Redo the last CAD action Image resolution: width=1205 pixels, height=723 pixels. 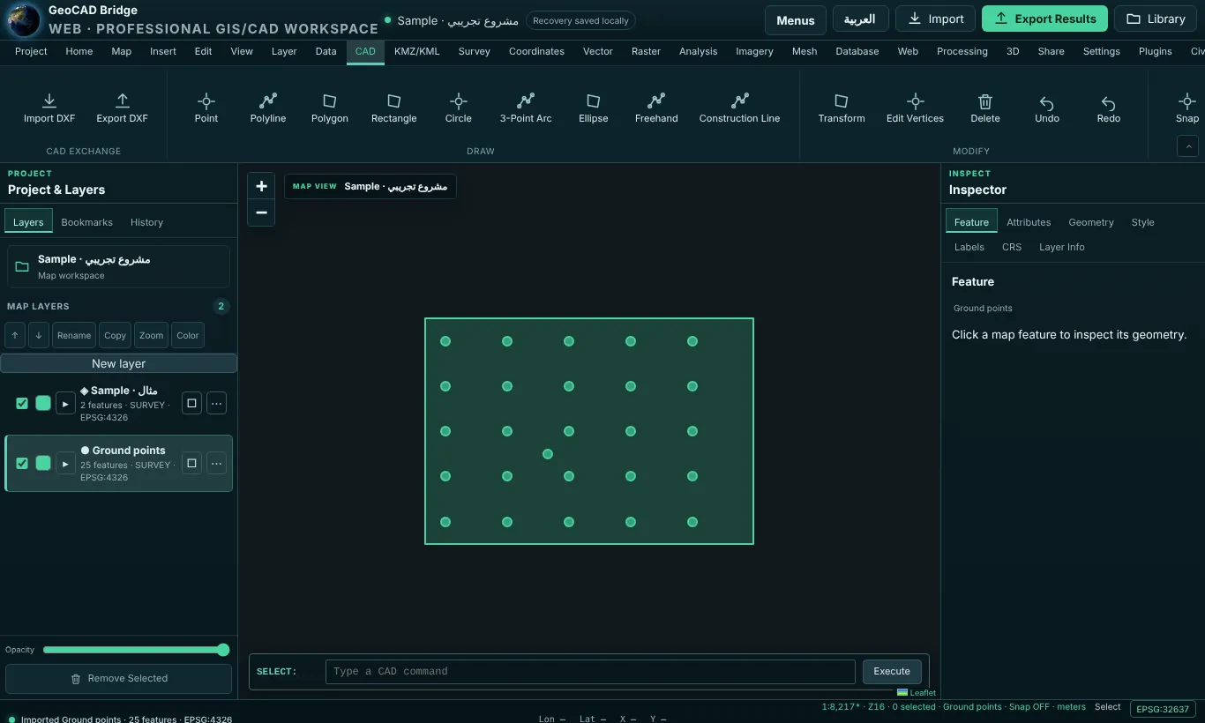pos(1109,108)
